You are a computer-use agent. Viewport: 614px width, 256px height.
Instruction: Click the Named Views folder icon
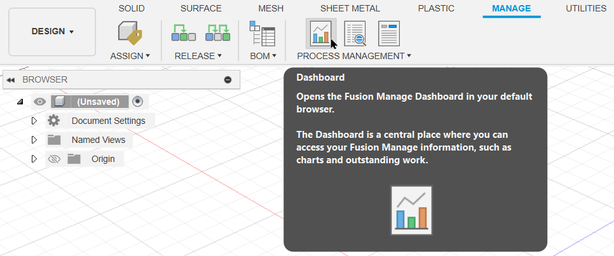(x=53, y=140)
